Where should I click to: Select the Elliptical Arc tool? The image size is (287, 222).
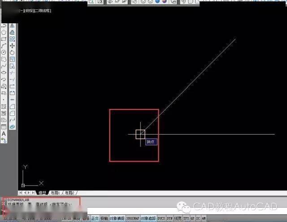[x=4, y=79]
